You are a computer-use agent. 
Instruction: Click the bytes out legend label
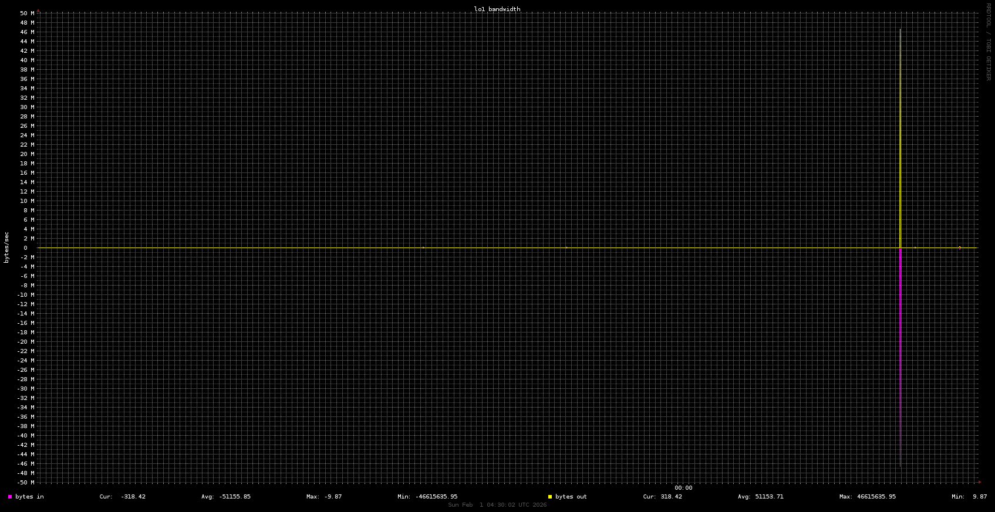point(571,497)
